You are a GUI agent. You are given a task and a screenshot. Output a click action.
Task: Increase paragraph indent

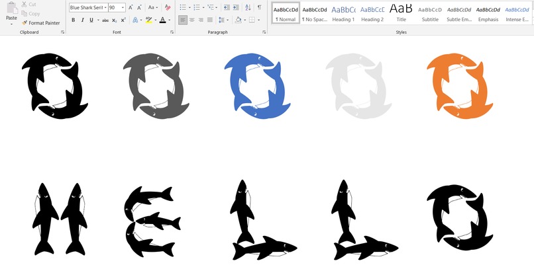tap(236, 7)
